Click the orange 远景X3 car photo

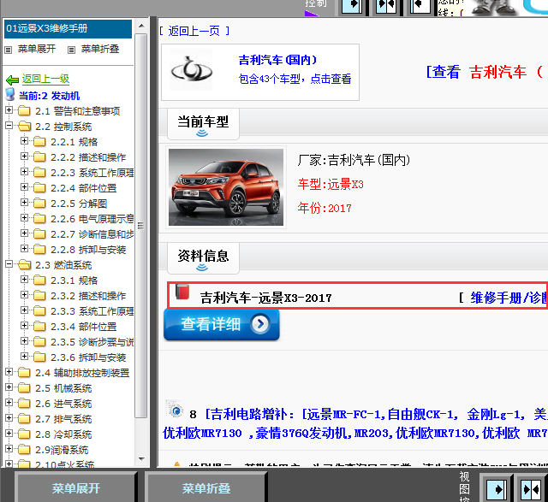tap(226, 187)
